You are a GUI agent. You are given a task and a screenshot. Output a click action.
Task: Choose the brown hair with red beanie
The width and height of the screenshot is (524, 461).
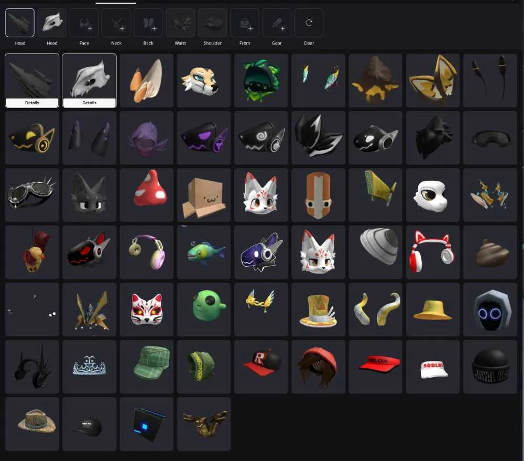[318, 367]
